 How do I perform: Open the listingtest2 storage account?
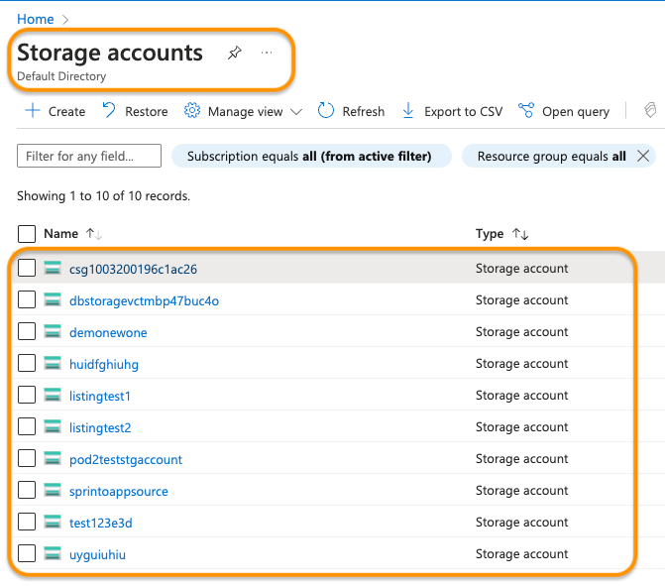tap(100, 427)
